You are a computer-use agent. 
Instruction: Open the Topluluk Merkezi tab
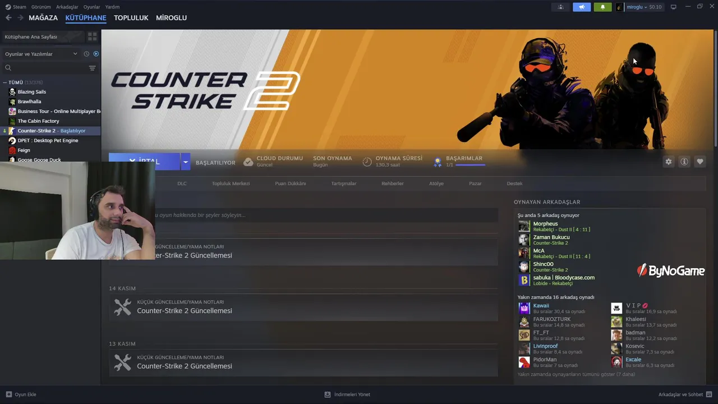231,183
